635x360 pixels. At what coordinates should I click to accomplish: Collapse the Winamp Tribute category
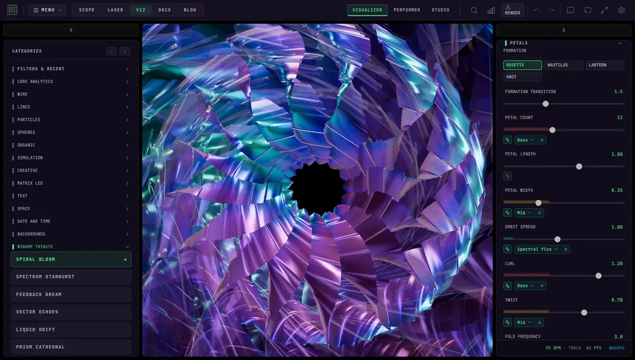[71, 247]
